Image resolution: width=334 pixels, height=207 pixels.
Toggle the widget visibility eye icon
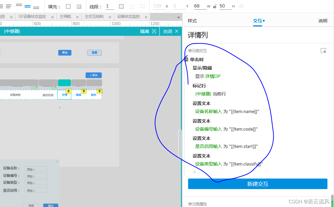click(x=241, y=6)
